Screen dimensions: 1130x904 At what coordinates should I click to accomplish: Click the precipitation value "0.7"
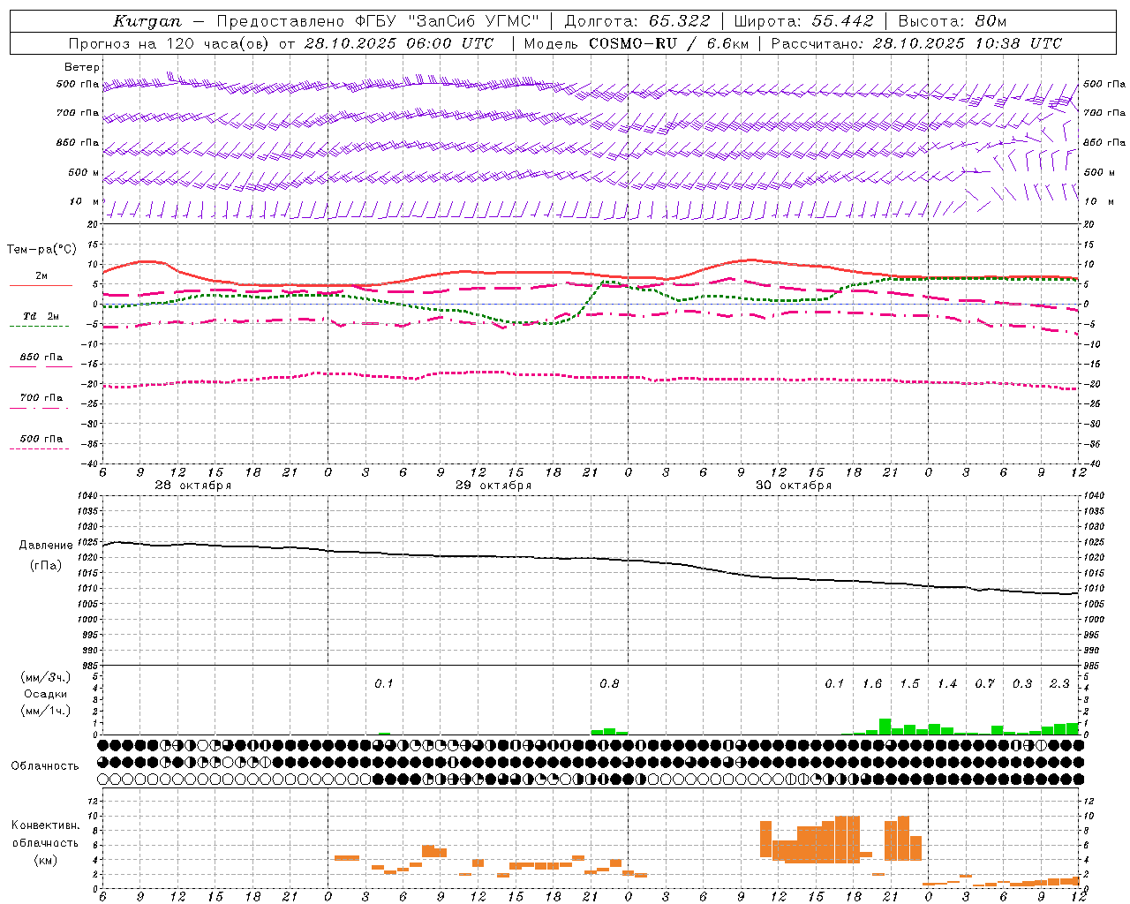(984, 684)
